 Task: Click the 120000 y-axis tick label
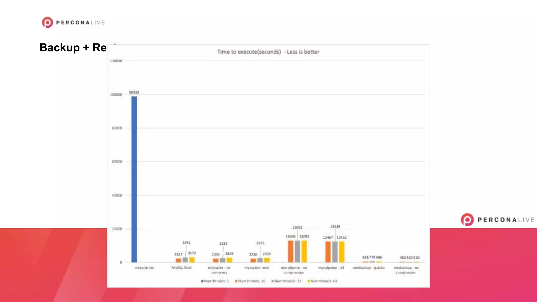tap(116, 61)
